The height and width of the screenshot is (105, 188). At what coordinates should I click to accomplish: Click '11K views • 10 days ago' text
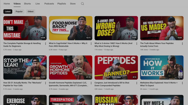point(104,50)
